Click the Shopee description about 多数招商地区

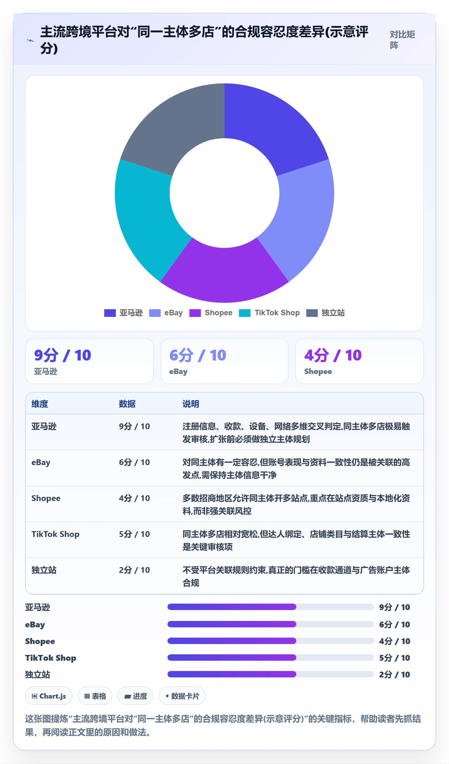(x=296, y=505)
